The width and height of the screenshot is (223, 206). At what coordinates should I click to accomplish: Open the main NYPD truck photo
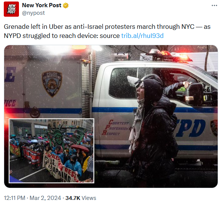pyautogui.click(x=111, y=116)
